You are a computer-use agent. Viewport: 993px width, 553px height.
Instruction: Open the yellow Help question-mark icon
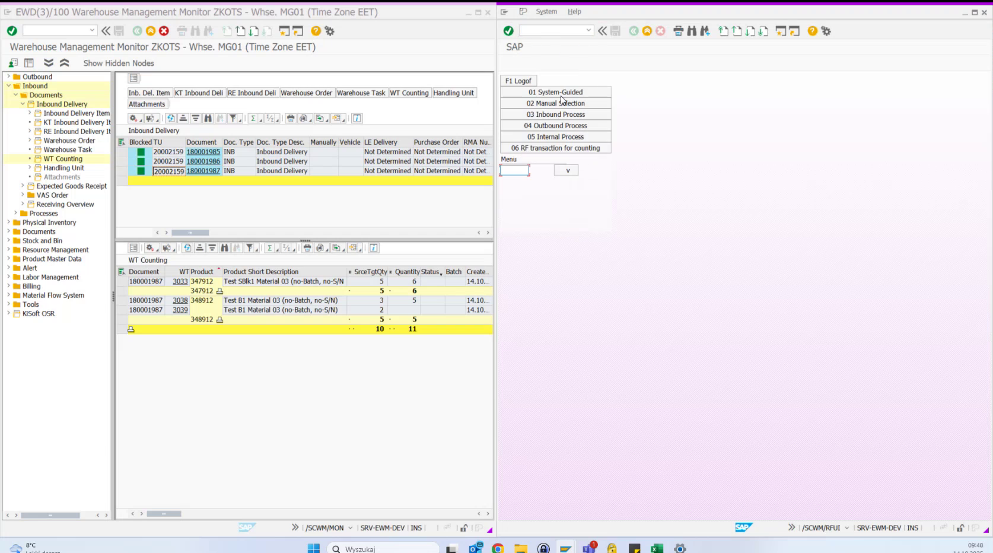coord(315,30)
